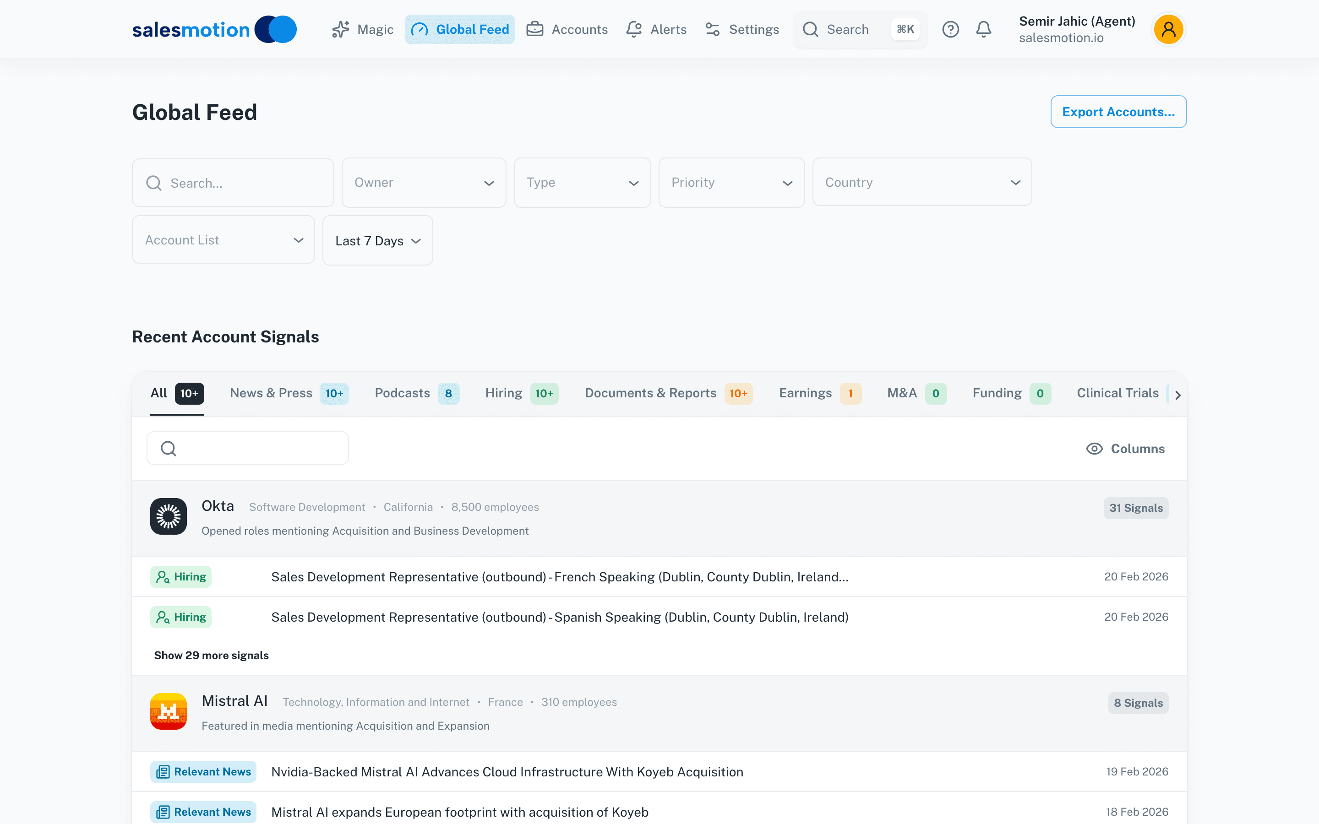Image resolution: width=1319 pixels, height=824 pixels.
Task: Switch to News & Press tab
Action: coord(289,394)
